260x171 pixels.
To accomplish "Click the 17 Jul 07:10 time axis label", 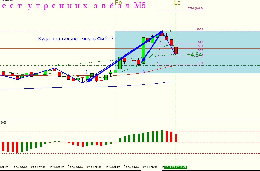I will point(20,167).
